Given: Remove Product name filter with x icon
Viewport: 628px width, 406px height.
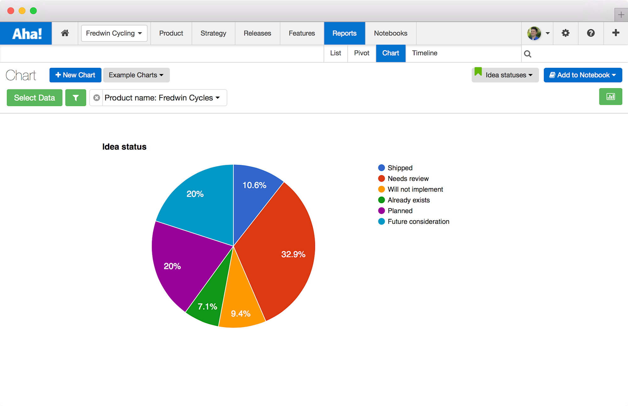Looking at the screenshot, I should [97, 98].
